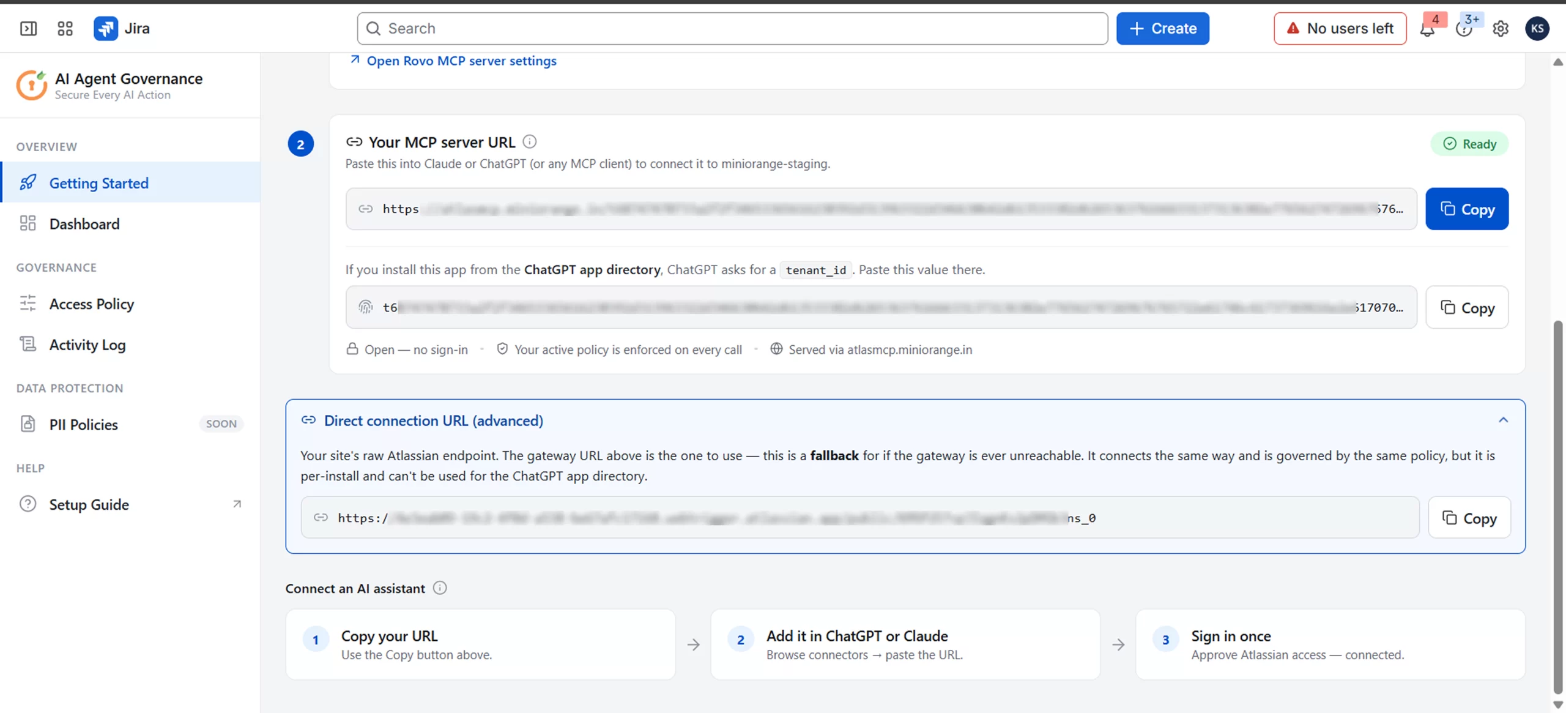Image resolution: width=1566 pixels, height=713 pixels.
Task: Open the settings gear icon
Action: coord(1501,28)
